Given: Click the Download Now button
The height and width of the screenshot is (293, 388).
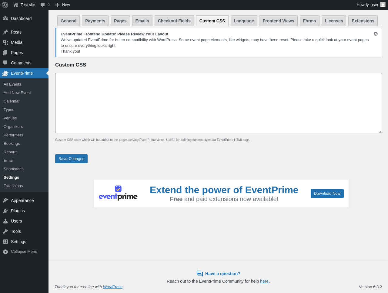Looking at the screenshot, I should point(327,194).
